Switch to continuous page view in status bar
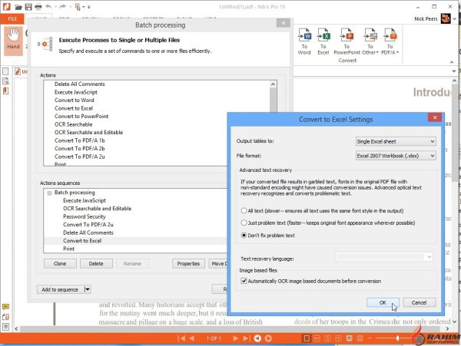This screenshot has height=346, width=461. coord(317,338)
